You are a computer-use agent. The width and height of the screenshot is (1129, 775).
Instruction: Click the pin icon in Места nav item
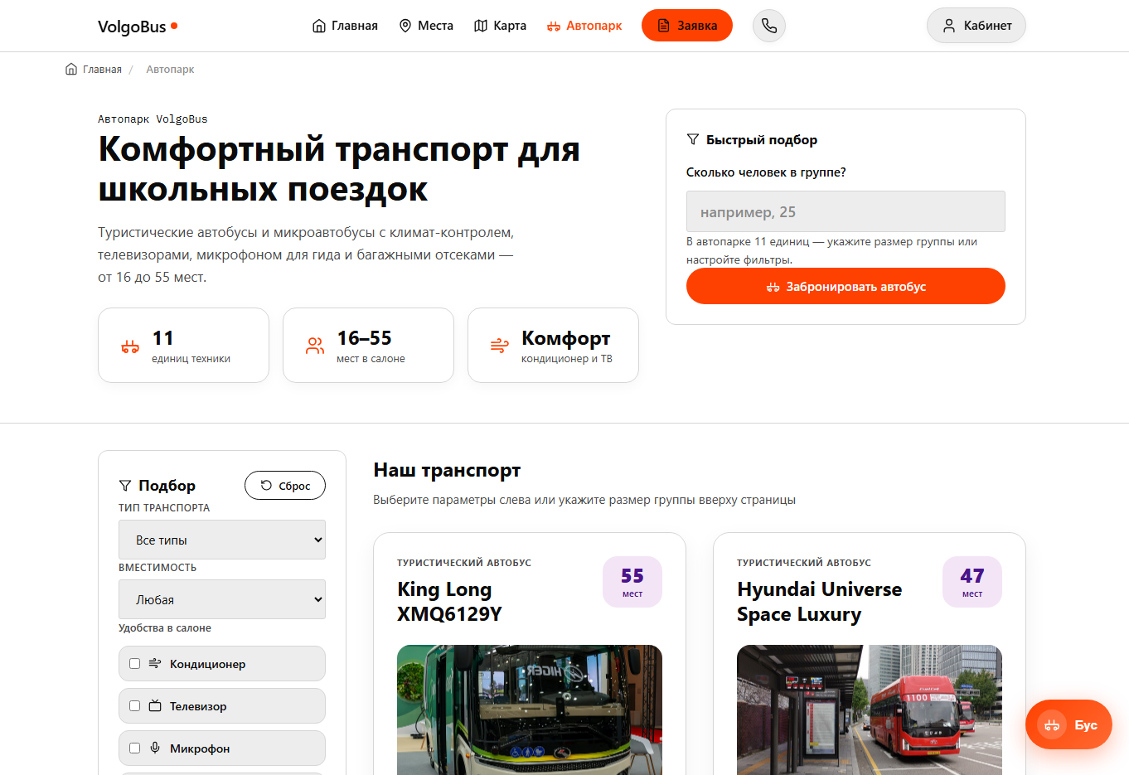[405, 26]
